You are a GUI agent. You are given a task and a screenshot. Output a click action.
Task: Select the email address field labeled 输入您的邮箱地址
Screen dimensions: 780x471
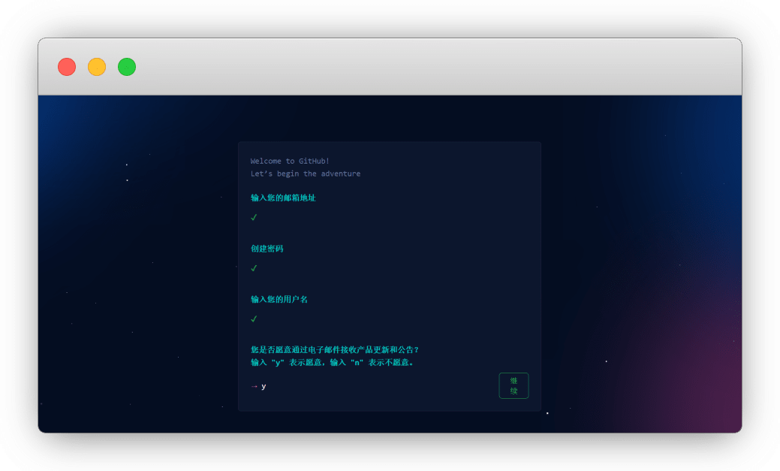pyautogui.click(x=283, y=198)
